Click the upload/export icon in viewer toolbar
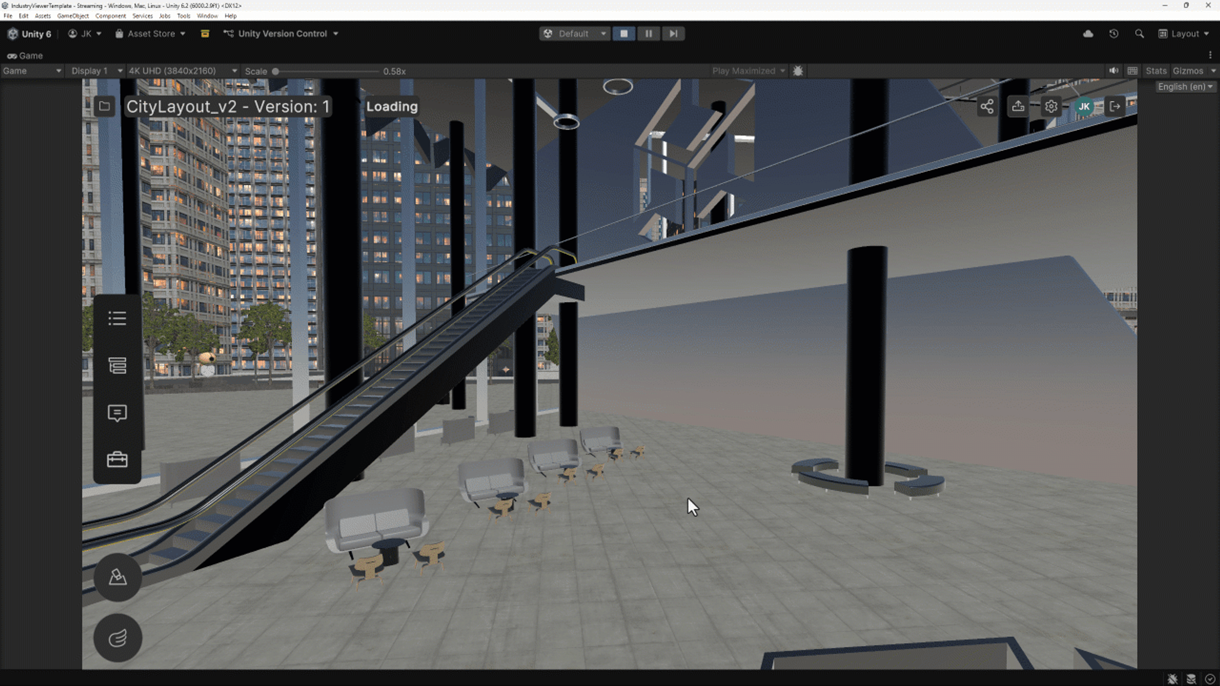The image size is (1220, 686). click(1018, 106)
